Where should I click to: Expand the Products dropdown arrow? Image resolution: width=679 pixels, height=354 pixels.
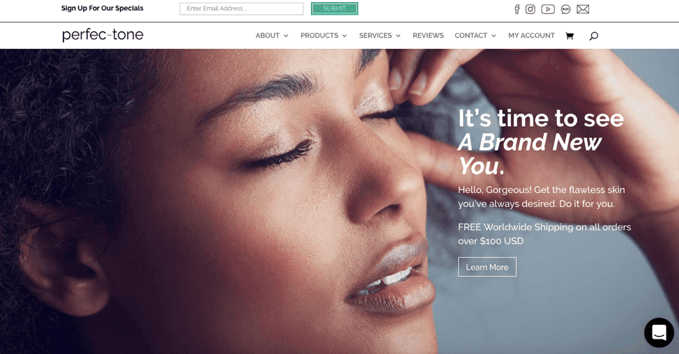344,36
